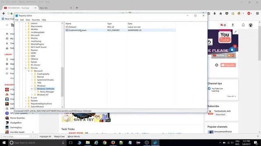Image resolution: width=261 pixels, height=146 pixels.
Task: Open the Favorites menu in Registry Editor
Action: pyautogui.click(x=36, y=20)
